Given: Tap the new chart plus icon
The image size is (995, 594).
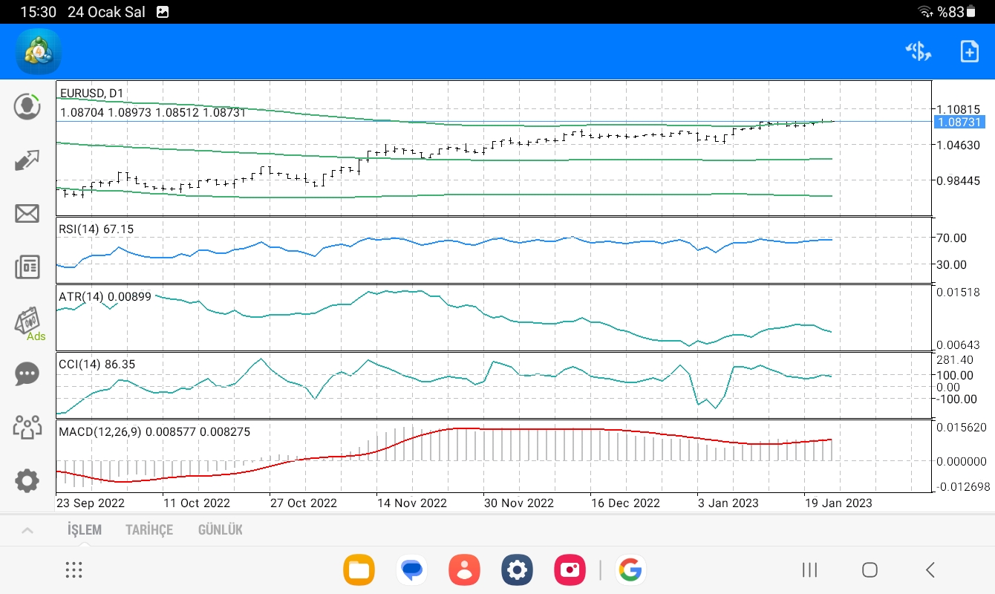Looking at the screenshot, I should 970,51.
